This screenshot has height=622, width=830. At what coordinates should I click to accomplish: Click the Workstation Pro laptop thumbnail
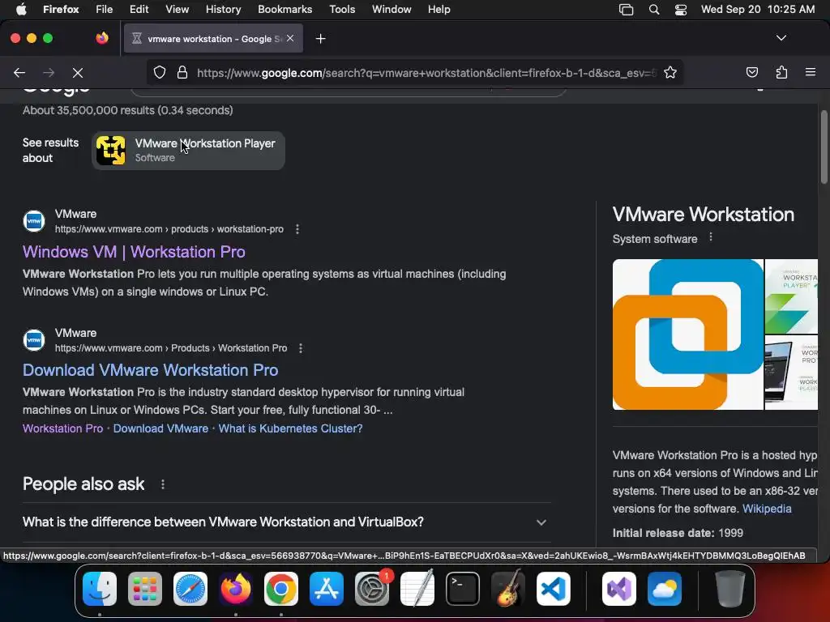791,373
